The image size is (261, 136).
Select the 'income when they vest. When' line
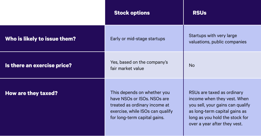(219, 99)
